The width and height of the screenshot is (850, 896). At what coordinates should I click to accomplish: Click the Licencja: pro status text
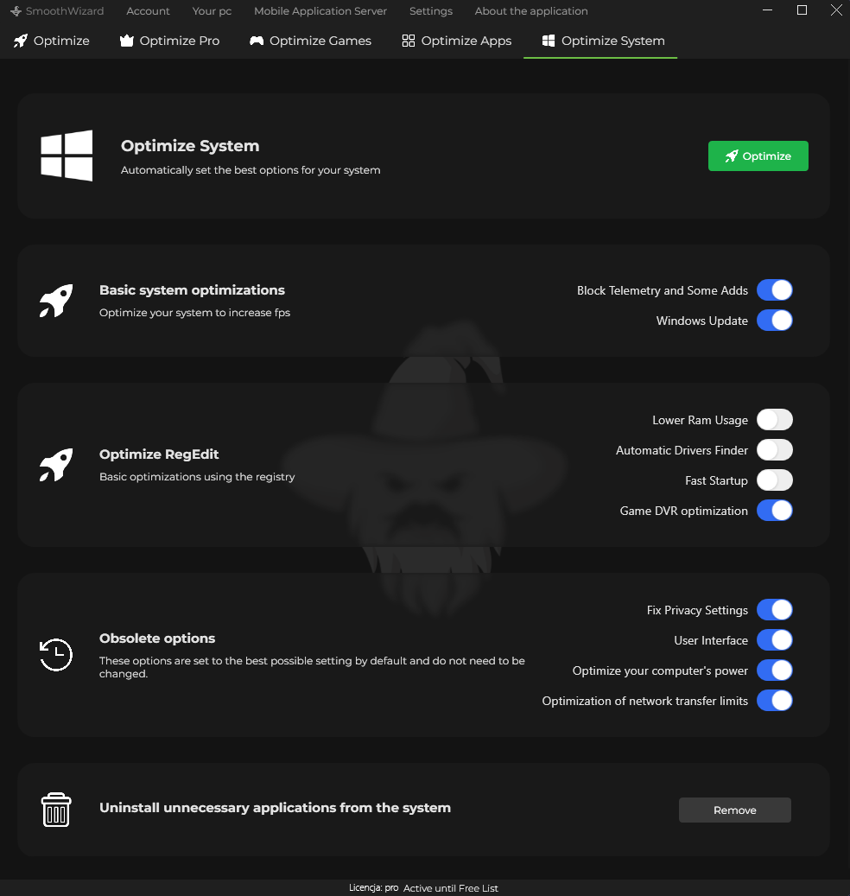click(x=373, y=887)
